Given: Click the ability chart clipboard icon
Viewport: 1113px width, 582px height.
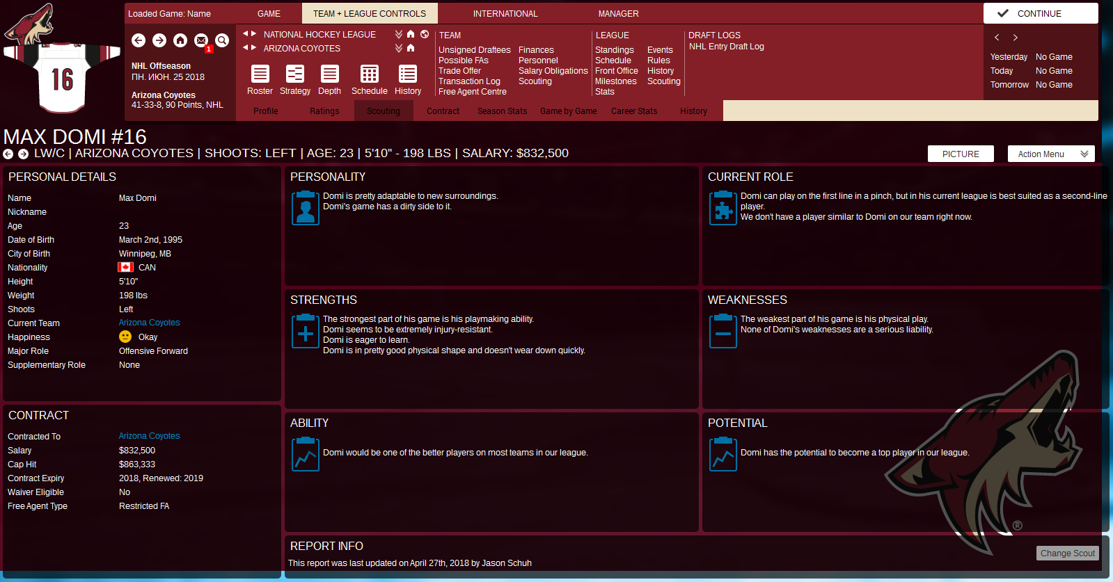Looking at the screenshot, I should [x=306, y=454].
